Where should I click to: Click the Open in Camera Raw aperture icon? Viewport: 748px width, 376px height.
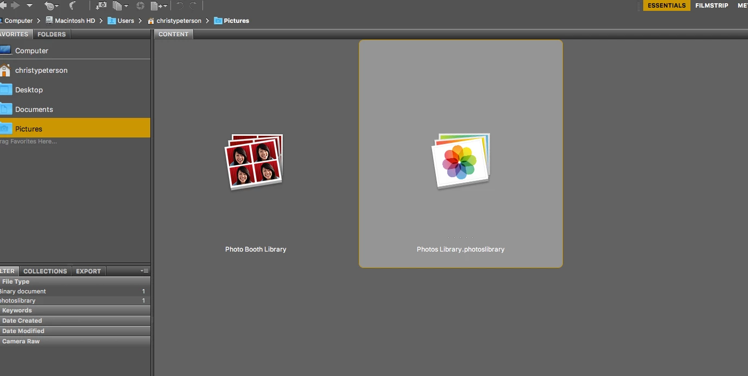140,5
